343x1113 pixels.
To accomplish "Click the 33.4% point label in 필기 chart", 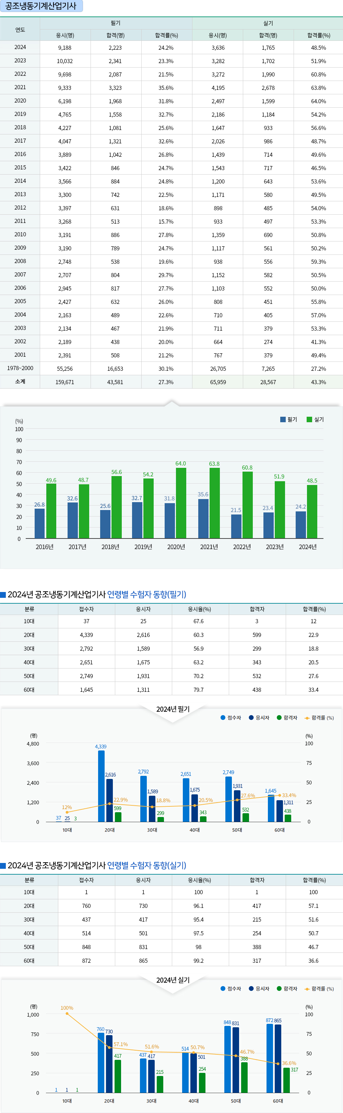I will coord(289,795).
